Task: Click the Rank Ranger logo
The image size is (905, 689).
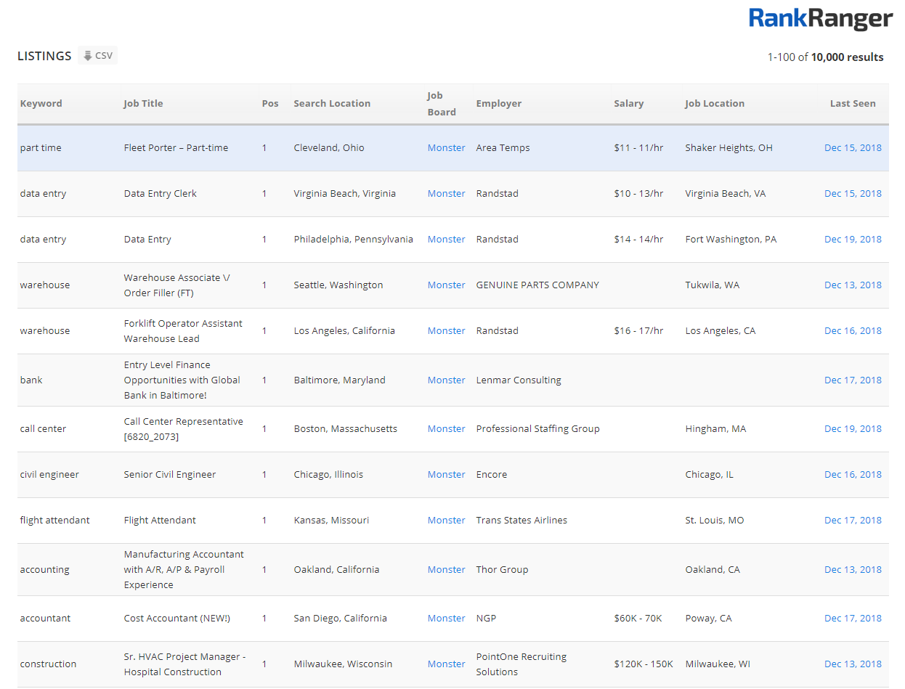Action: point(820,20)
